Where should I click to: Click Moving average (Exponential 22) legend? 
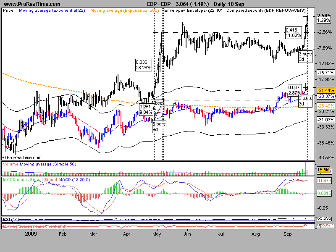point(52,10)
